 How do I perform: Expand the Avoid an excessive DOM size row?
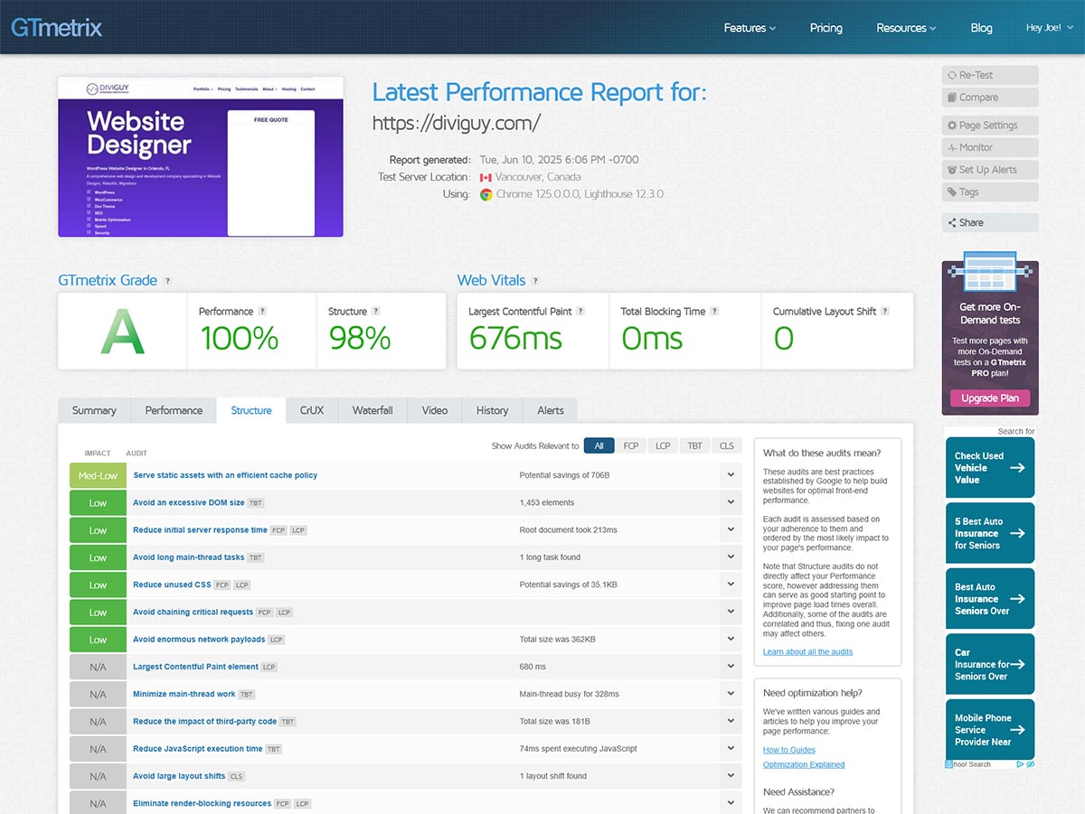click(x=731, y=503)
